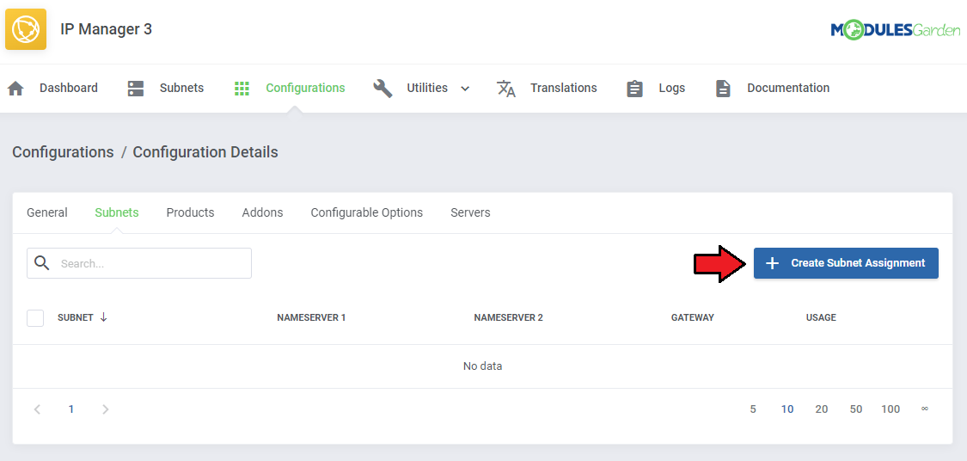Switch to the Servers tab
The height and width of the screenshot is (461, 967).
coord(470,212)
